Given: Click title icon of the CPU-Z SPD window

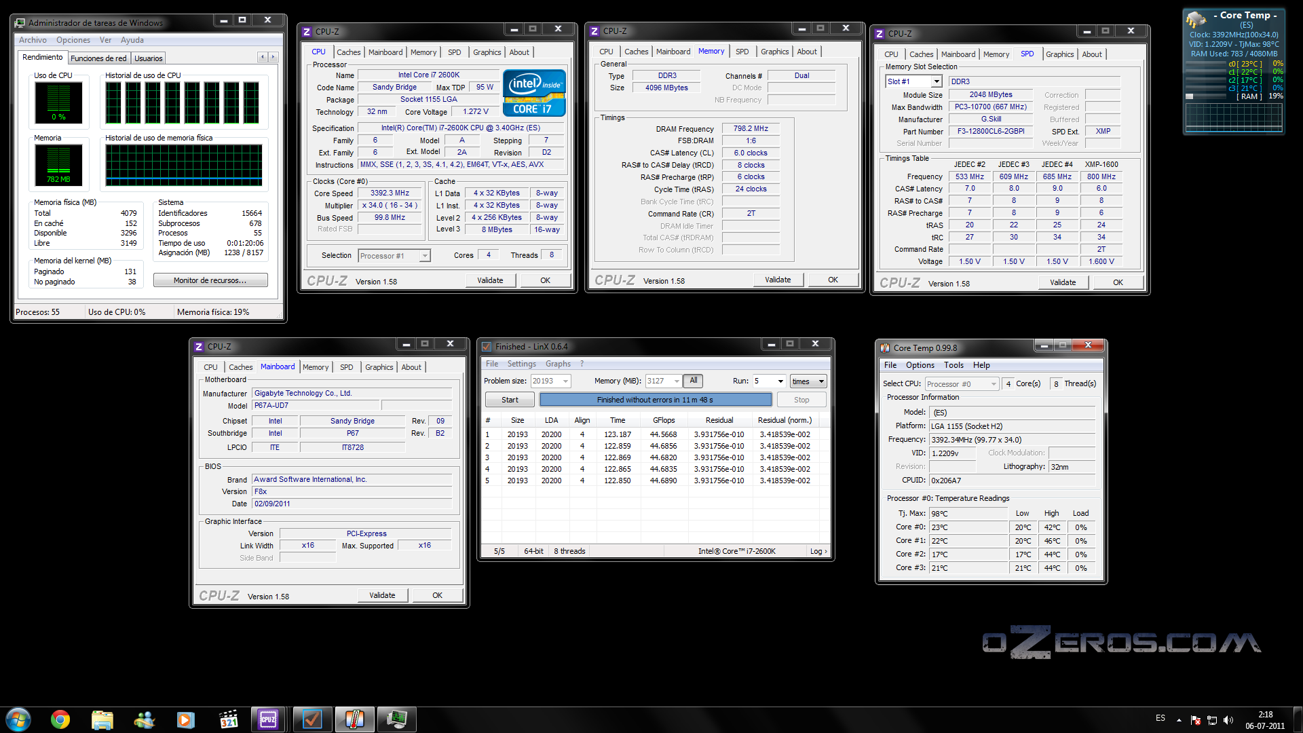Looking at the screenshot, I should click(x=880, y=33).
